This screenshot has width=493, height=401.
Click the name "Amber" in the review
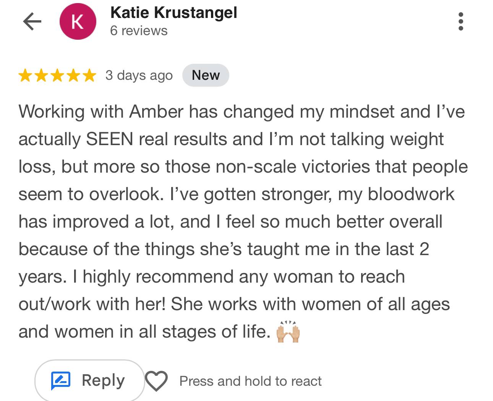click(x=157, y=112)
